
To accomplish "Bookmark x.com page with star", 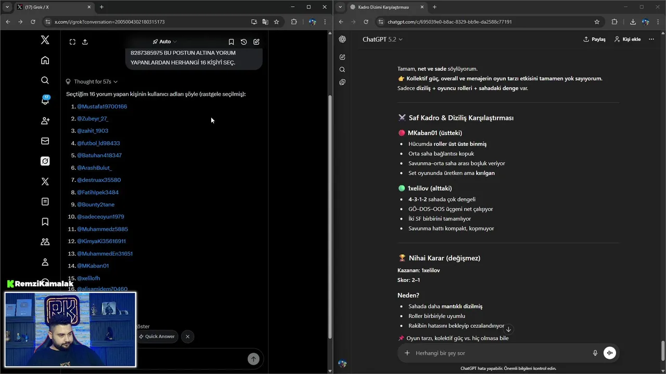I will tap(276, 22).
